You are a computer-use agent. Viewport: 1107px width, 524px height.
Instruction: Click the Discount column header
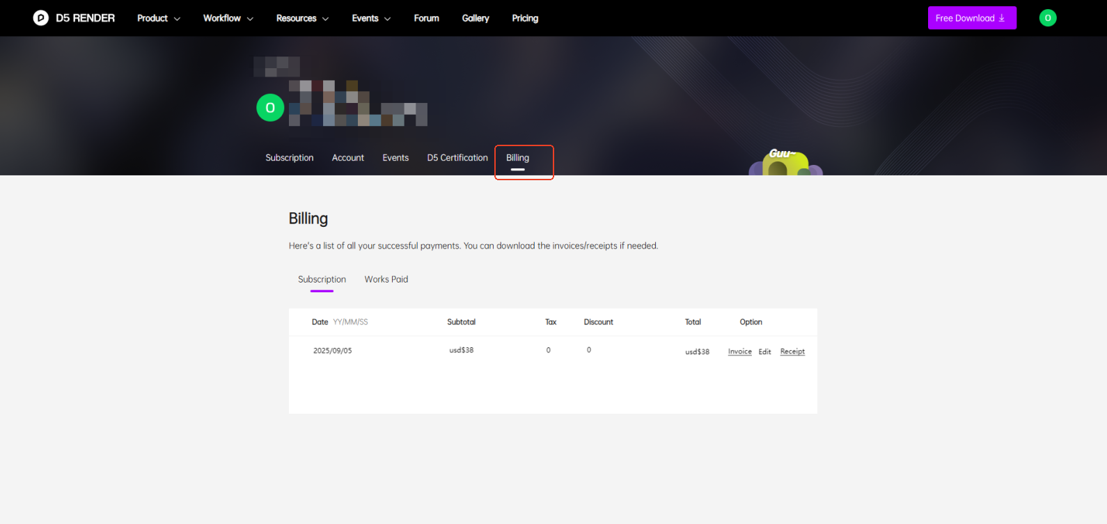(599, 322)
